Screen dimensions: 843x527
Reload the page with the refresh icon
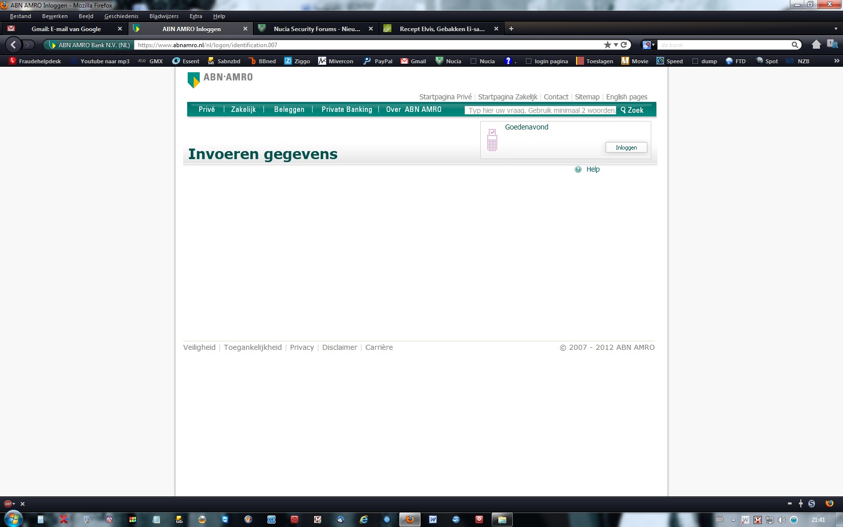tap(624, 45)
